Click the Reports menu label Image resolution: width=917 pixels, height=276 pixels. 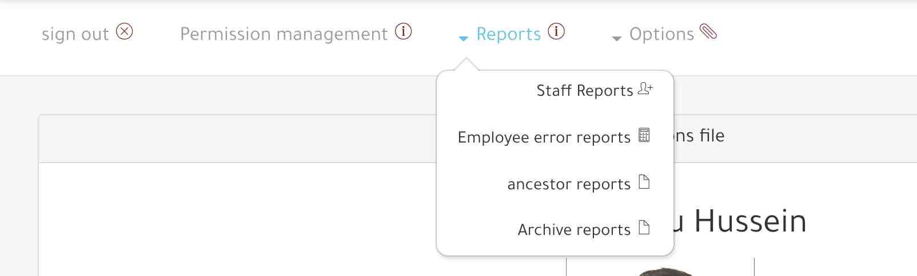coord(508,34)
